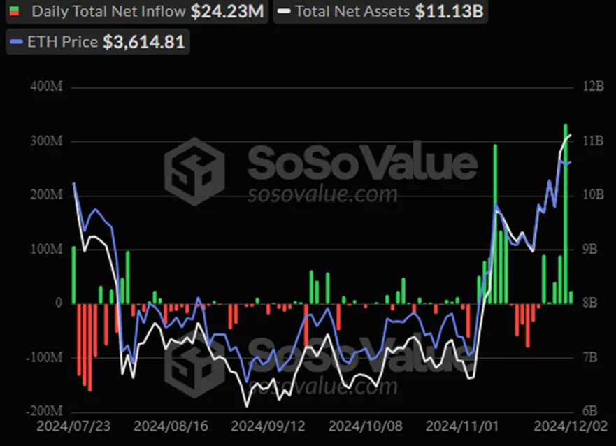The width and height of the screenshot is (616, 446).
Task: Click the blue ETH Price legend marker
Action: click(x=16, y=42)
